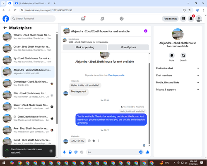Click Find friends button
Viewport: 207px width, 166px height.
pos(170,19)
